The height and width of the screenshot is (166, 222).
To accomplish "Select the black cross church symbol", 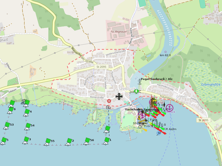I will coord(119,97).
